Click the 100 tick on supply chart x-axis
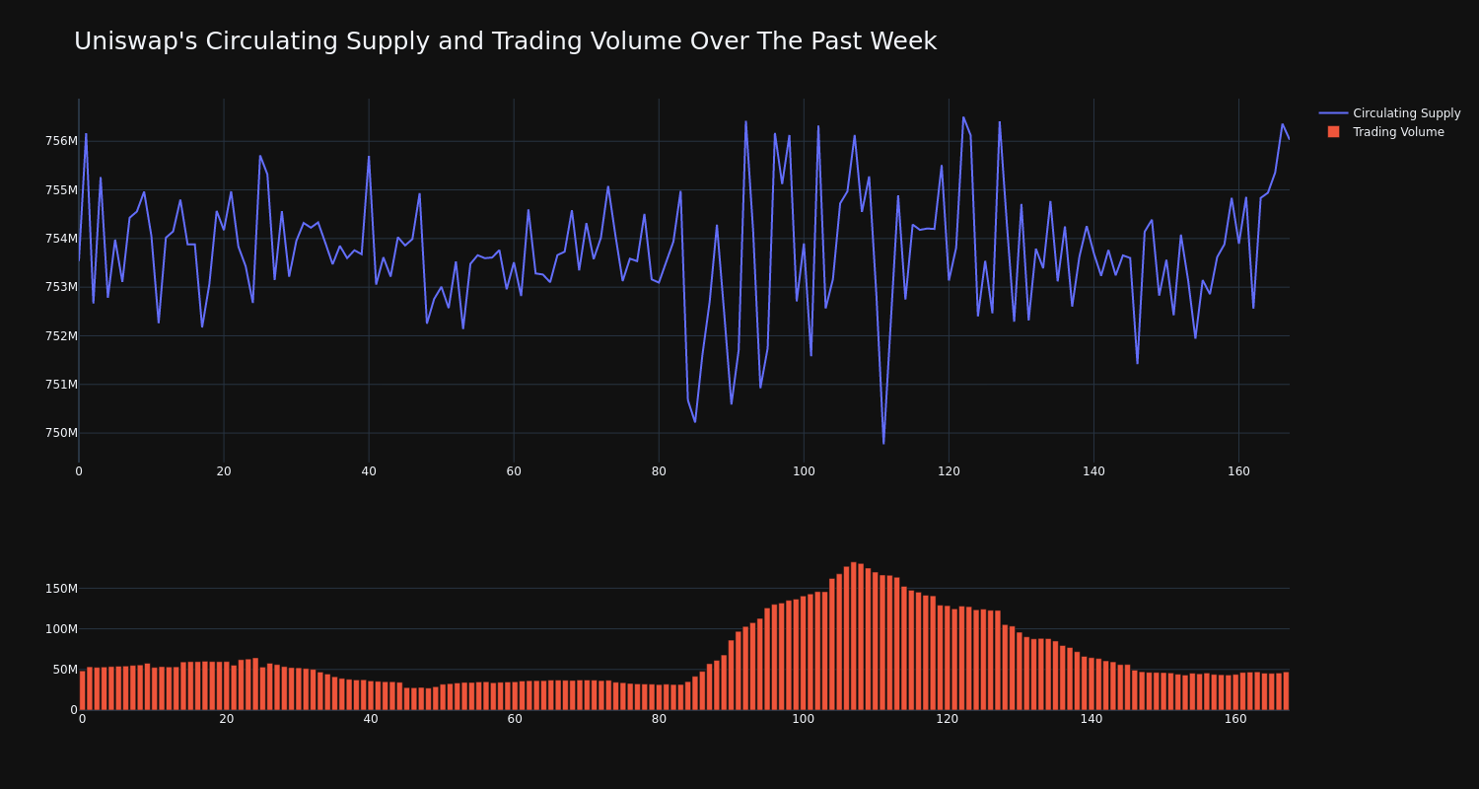The width and height of the screenshot is (1479, 789). [x=804, y=471]
